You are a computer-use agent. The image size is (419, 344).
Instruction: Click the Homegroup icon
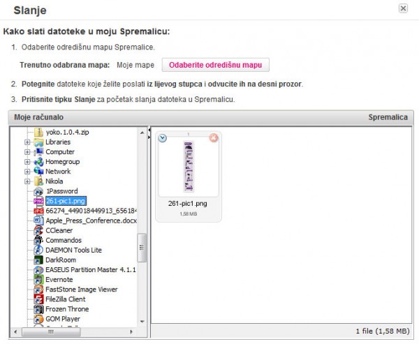pyautogui.click(x=38, y=162)
